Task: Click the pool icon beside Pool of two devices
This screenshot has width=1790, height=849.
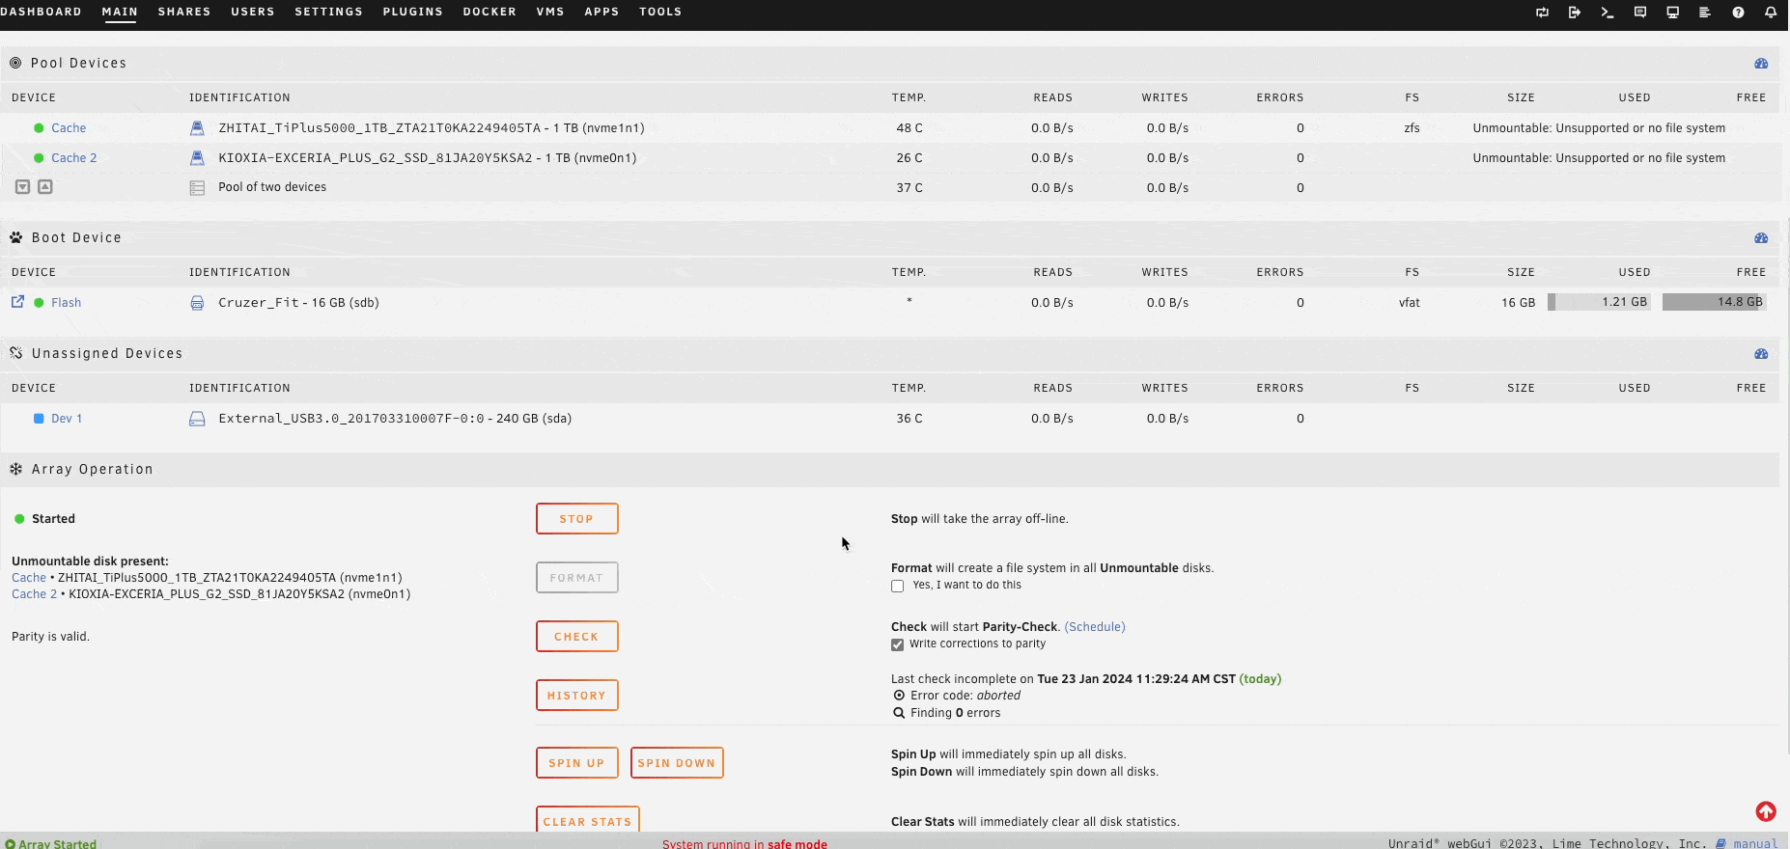Action: coord(197,188)
